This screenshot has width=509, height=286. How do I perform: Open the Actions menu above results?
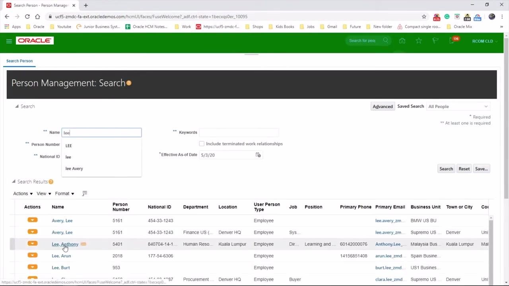click(x=23, y=193)
